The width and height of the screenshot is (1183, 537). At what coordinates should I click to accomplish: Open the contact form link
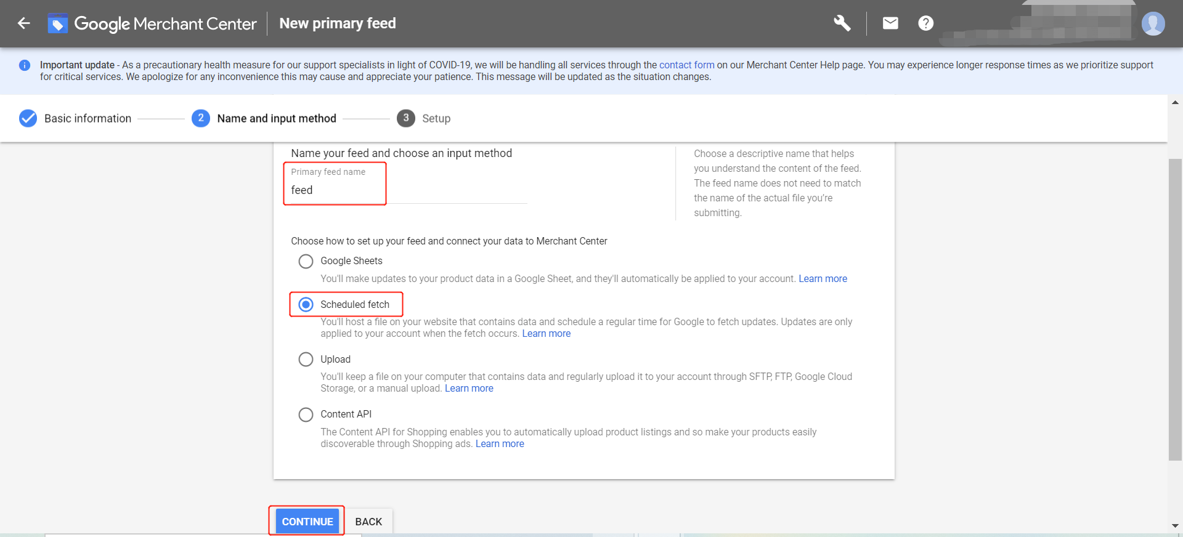(x=686, y=65)
